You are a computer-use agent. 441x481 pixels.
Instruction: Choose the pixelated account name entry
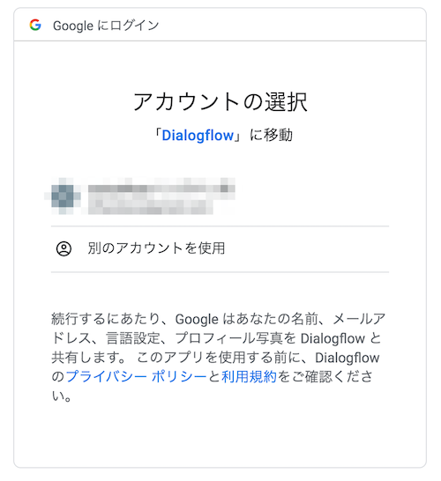(161, 188)
